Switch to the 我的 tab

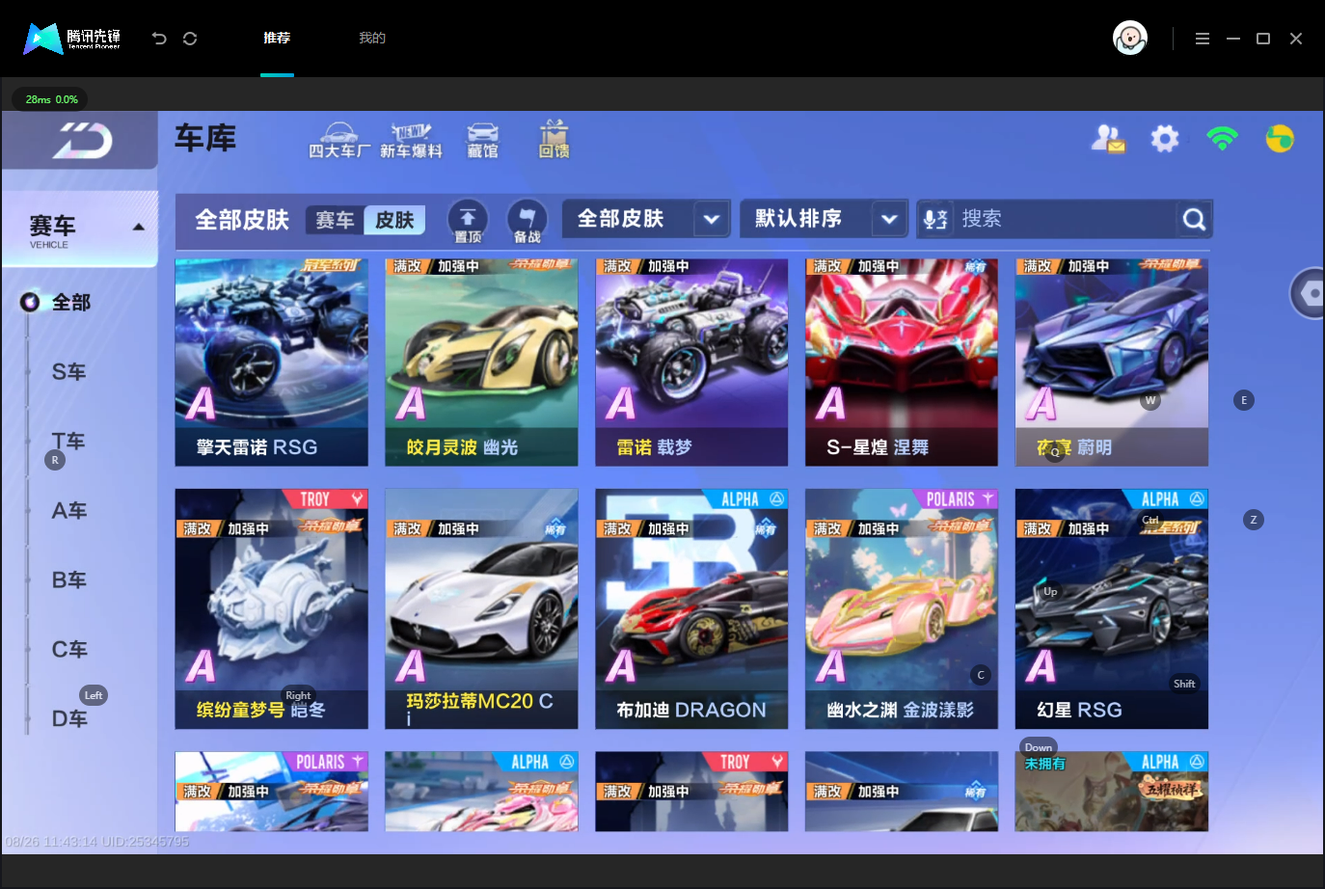click(x=372, y=39)
